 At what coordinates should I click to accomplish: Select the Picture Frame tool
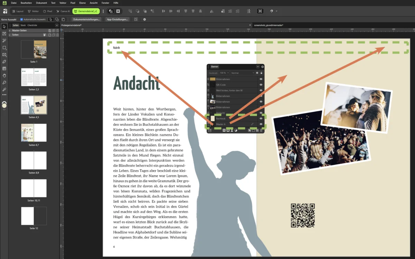(4, 55)
